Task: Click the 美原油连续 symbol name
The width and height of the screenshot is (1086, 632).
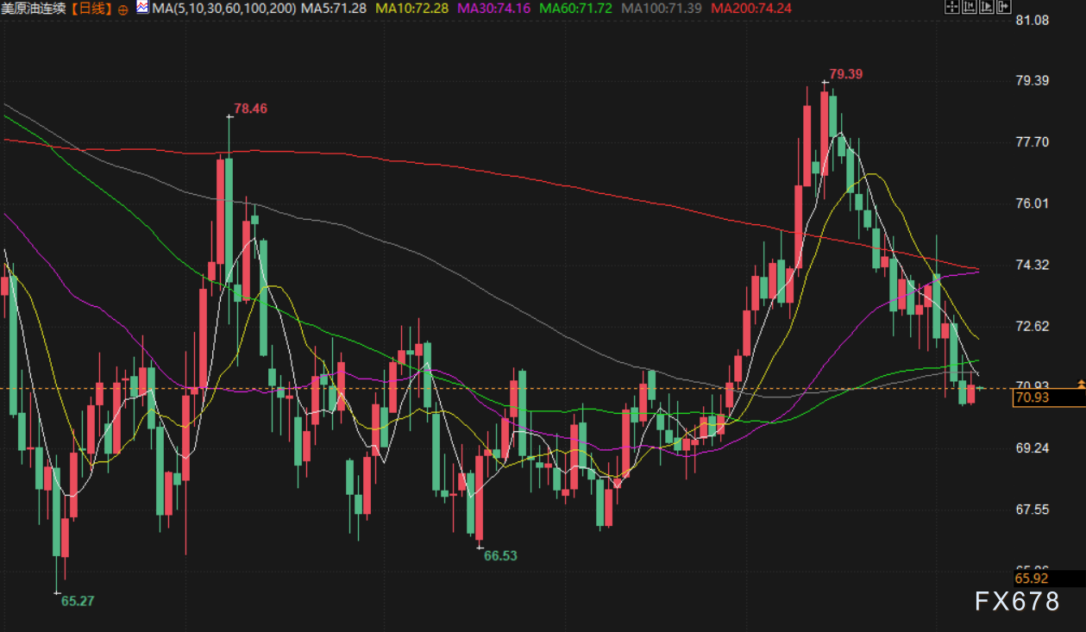Action: pos(35,9)
